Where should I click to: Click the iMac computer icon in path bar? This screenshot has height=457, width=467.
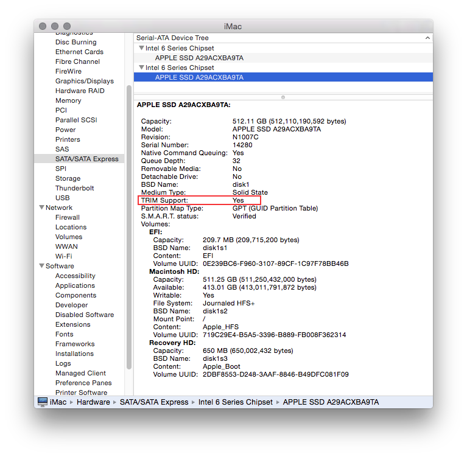(x=42, y=402)
